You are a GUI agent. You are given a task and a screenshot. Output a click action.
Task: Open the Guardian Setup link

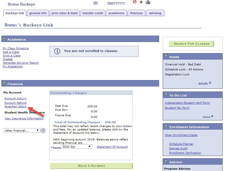(x=15, y=106)
